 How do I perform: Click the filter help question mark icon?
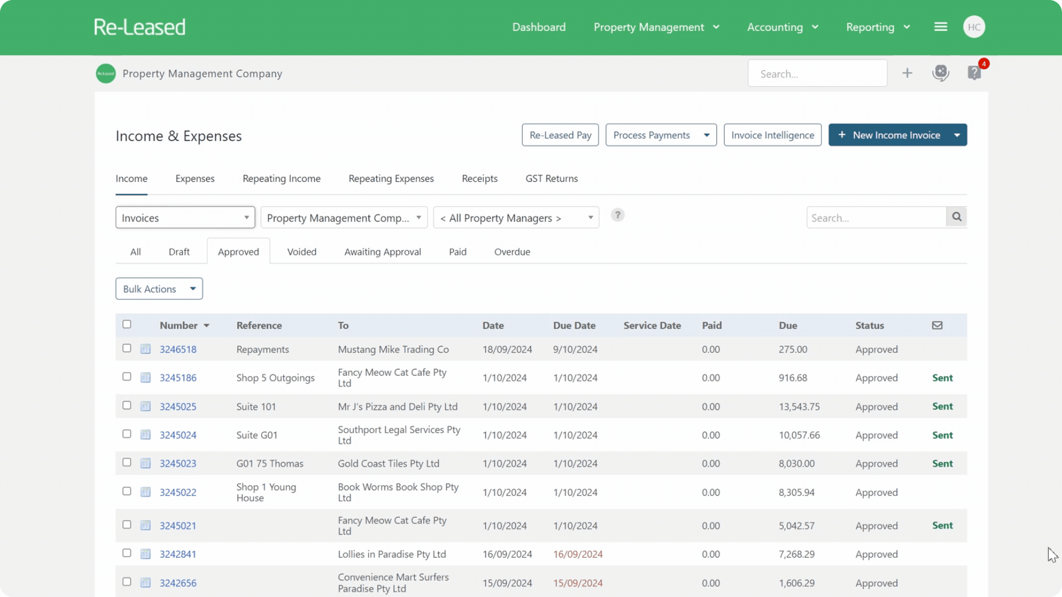(x=617, y=215)
